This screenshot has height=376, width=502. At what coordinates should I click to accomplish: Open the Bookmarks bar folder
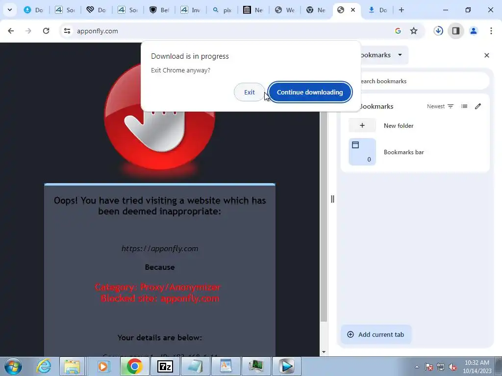point(415,152)
